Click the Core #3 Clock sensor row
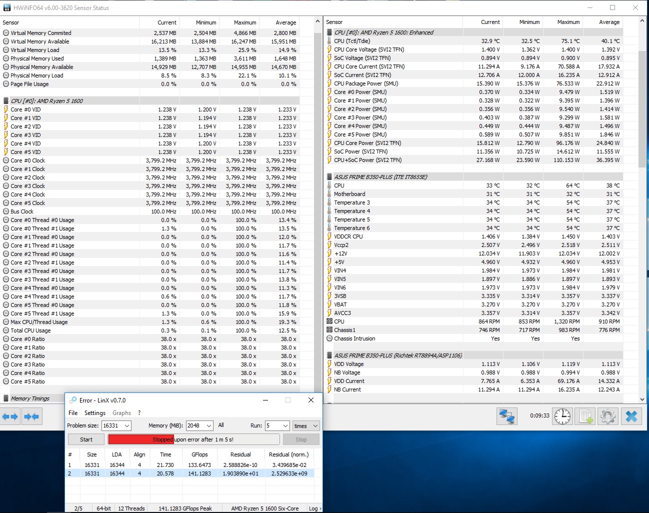 (150, 186)
